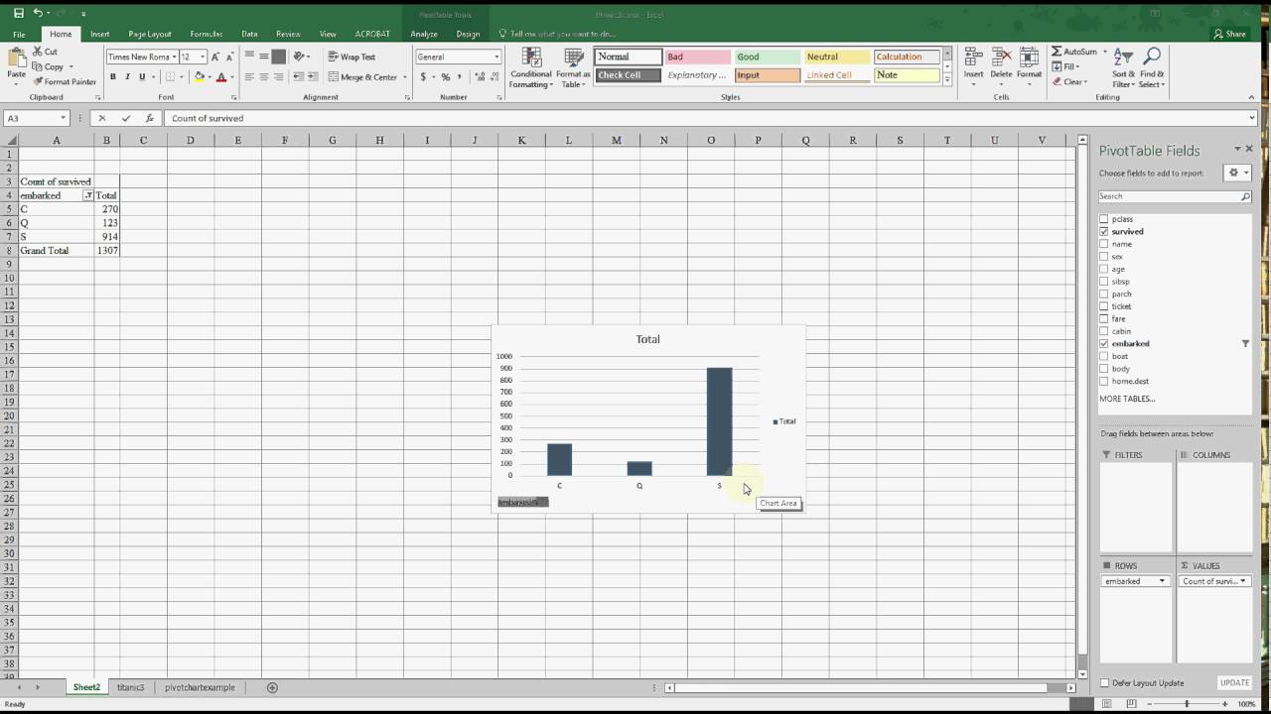
Task: Open the embarked field dropdown in ROWS area
Action: pos(1163,581)
